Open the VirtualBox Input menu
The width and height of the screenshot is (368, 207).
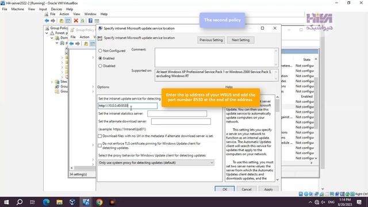click(x=43, y=9)
